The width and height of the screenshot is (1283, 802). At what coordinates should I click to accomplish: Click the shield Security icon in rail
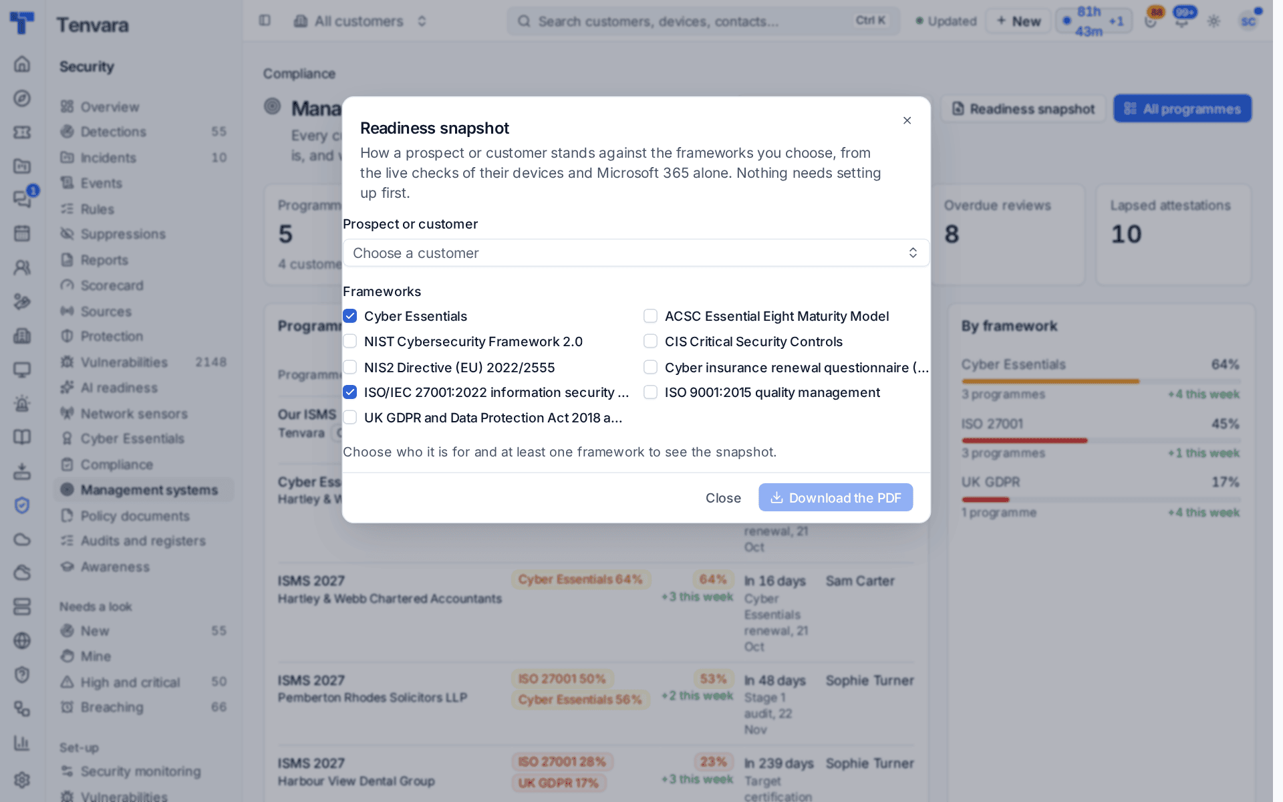coord(22,505)
